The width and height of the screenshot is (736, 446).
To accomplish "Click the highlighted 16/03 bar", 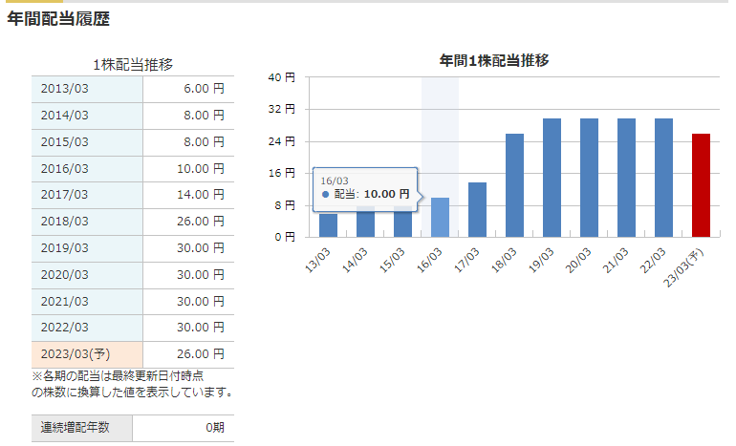I will [x=440, y=217].
